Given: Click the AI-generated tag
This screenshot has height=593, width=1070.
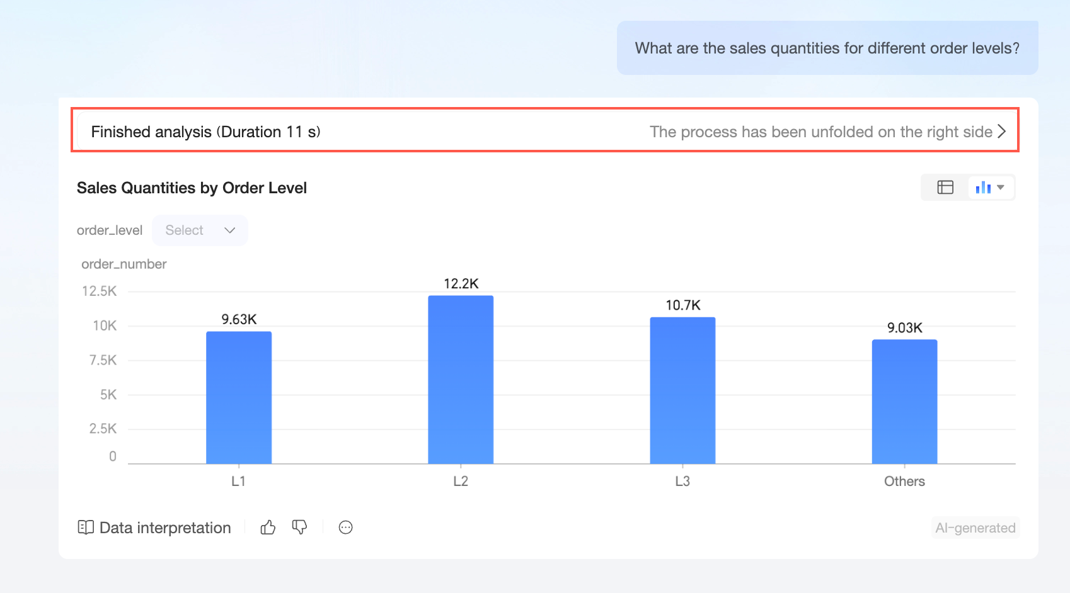Looking at the screenshot, I should (975, 528).
